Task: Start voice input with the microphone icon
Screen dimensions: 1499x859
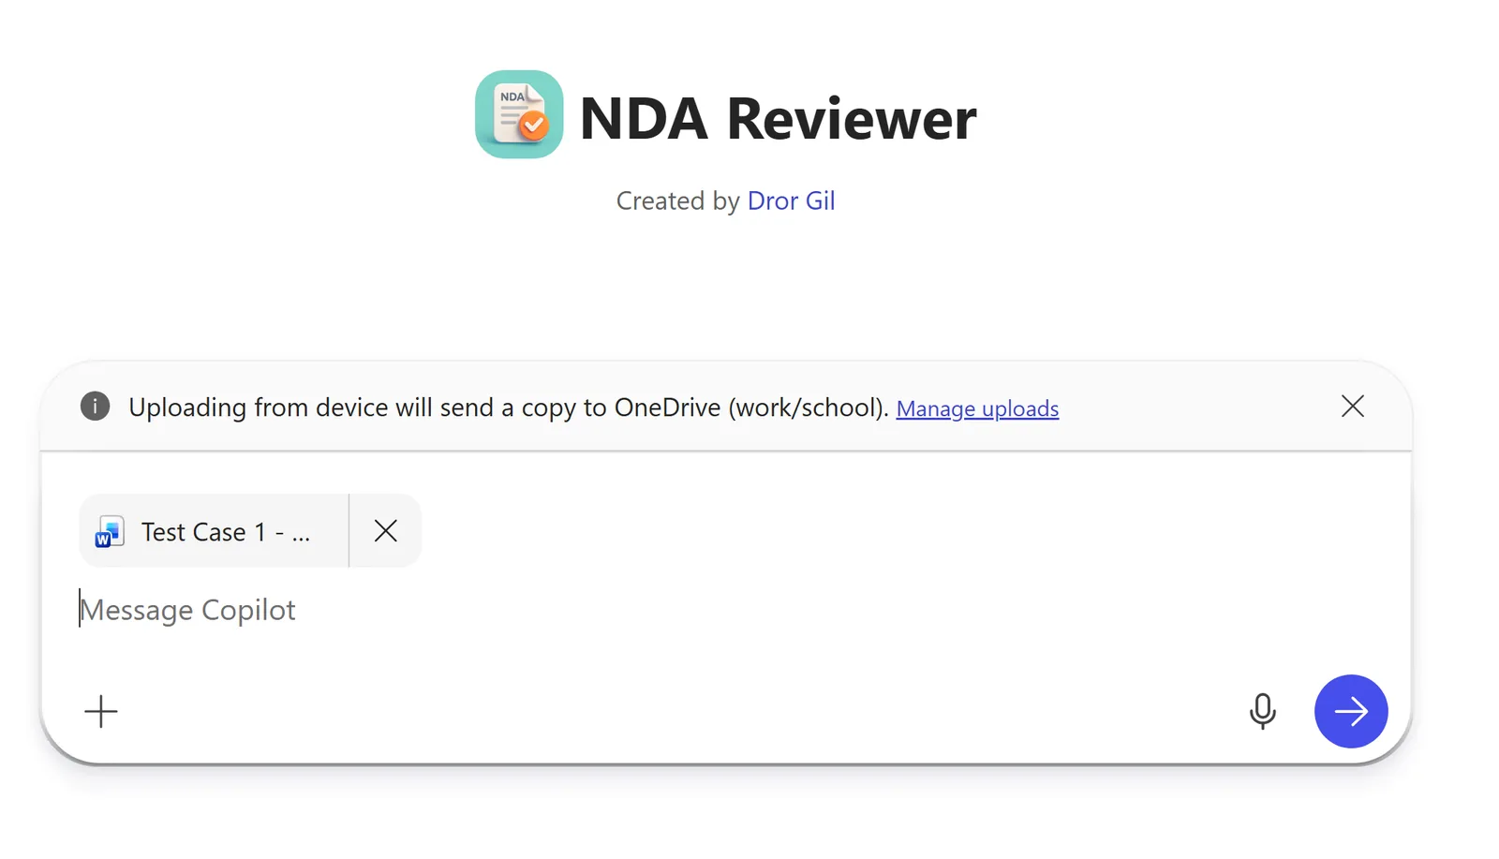Action: click(1262, 711)
